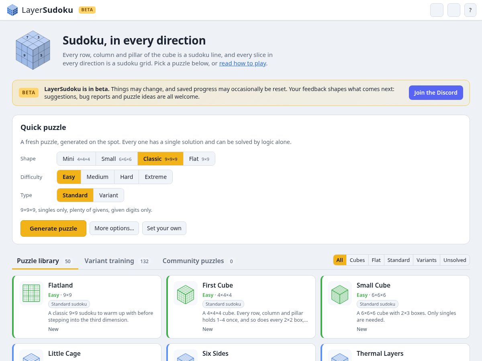The width and height of the screenshot is (482, 361).
Task: Click the LayerSudoku cube logo in header
Action: coord(12,10)
